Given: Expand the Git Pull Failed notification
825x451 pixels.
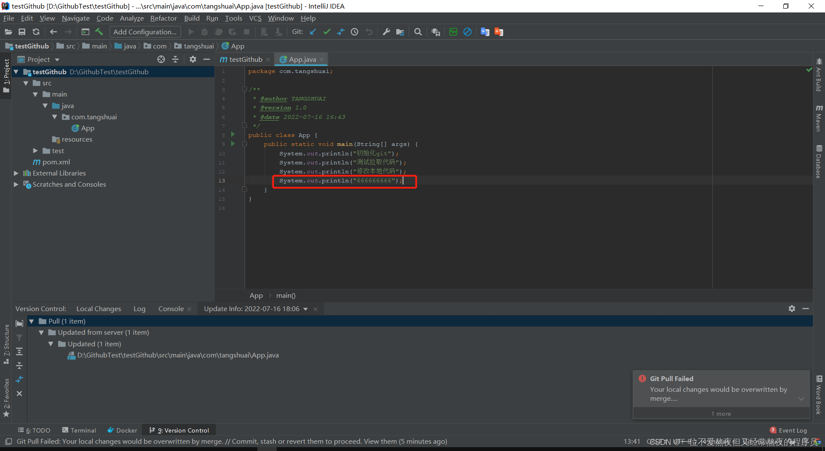Looking at the screenshot, I should coord(801,399).
